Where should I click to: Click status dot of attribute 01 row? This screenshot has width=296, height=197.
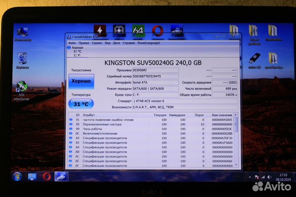pyautogui.click(x=71, y=120)
